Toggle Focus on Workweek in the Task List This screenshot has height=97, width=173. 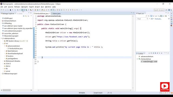156,16
